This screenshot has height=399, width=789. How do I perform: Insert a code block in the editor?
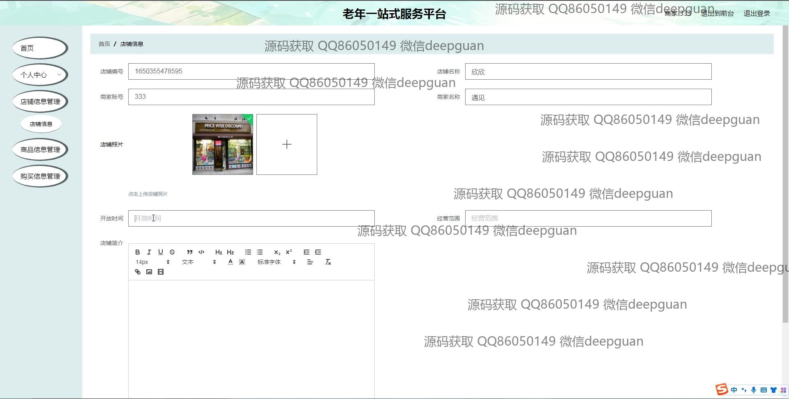pyautogui.click(x=201, y=252)
